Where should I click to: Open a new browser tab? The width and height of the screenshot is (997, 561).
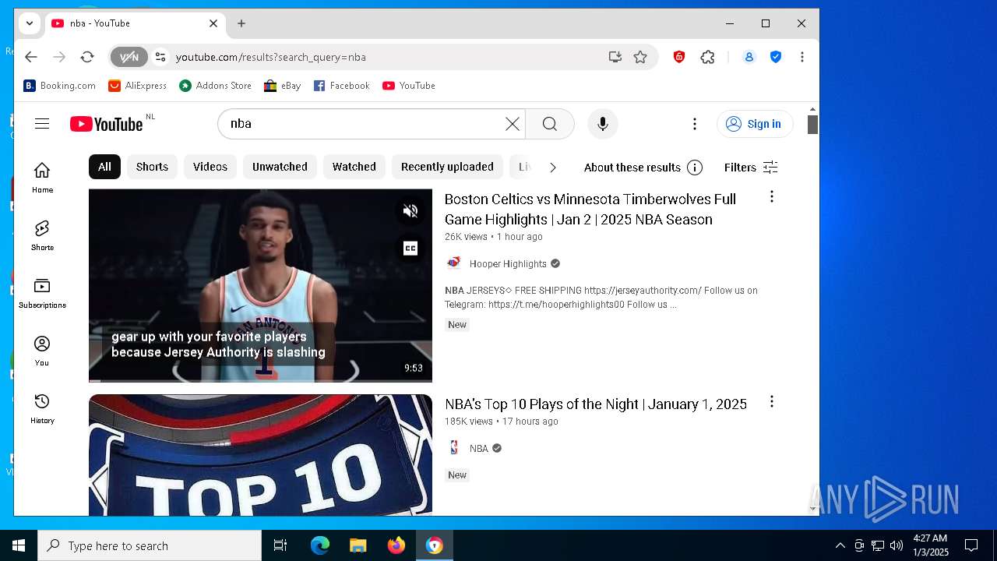point(241,23)
